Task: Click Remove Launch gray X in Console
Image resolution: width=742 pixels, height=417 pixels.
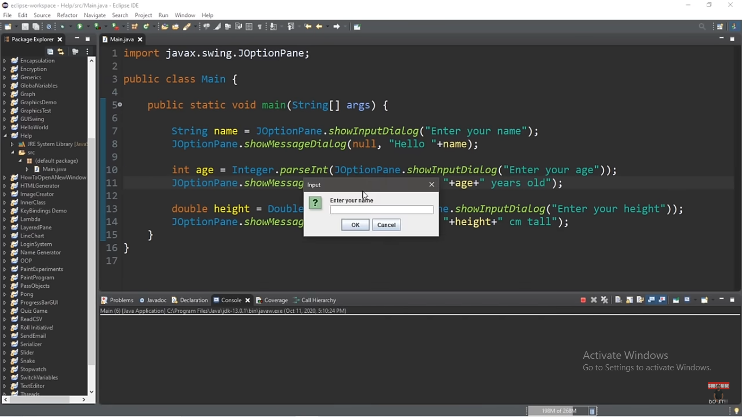Action: click(x=594, y=300)
